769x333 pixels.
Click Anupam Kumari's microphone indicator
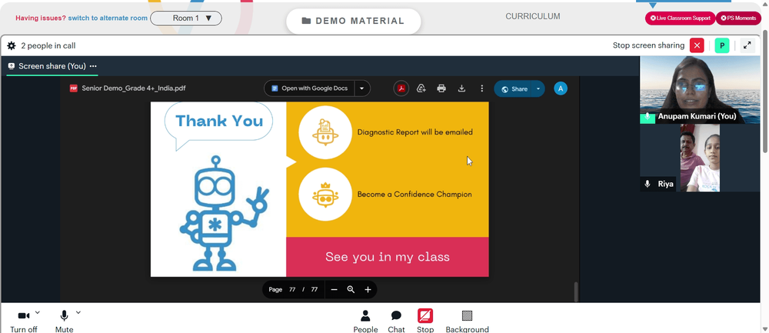(x=647, y=117)
